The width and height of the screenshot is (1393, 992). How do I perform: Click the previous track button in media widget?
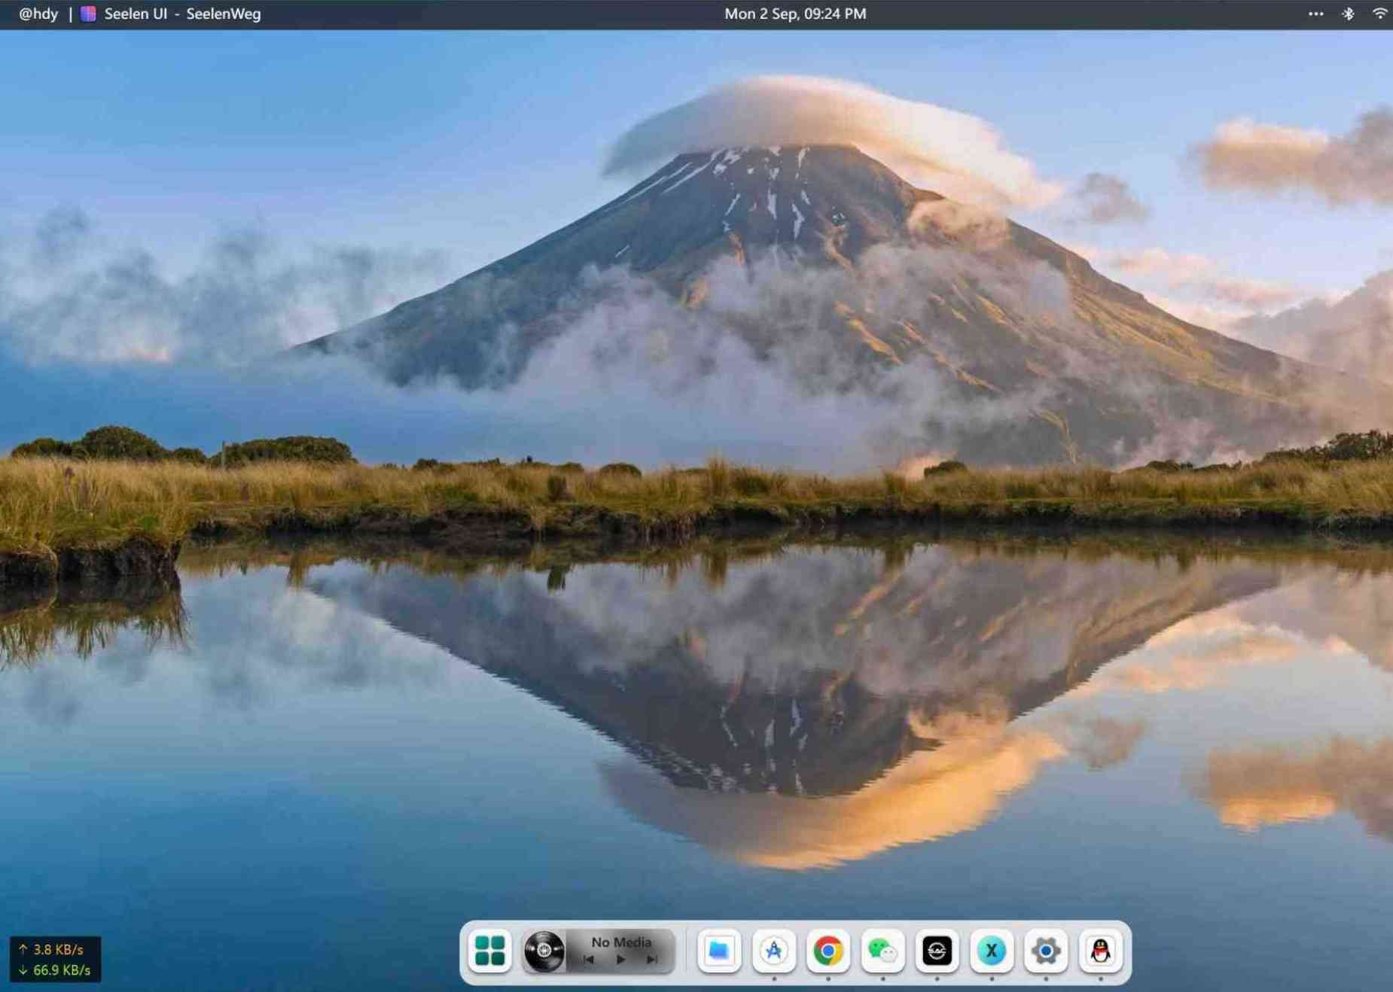(x=589, y=960)
